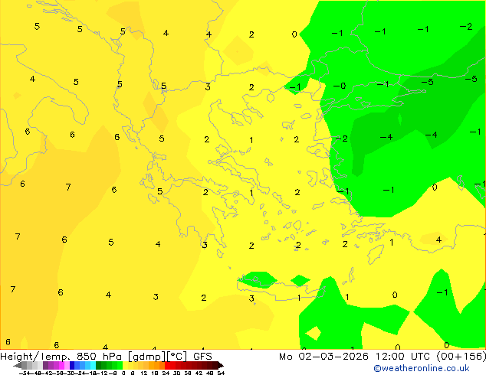Click the "-0" temperature value on the map
This screenshot has height=375, width=486.
point(340,86)
